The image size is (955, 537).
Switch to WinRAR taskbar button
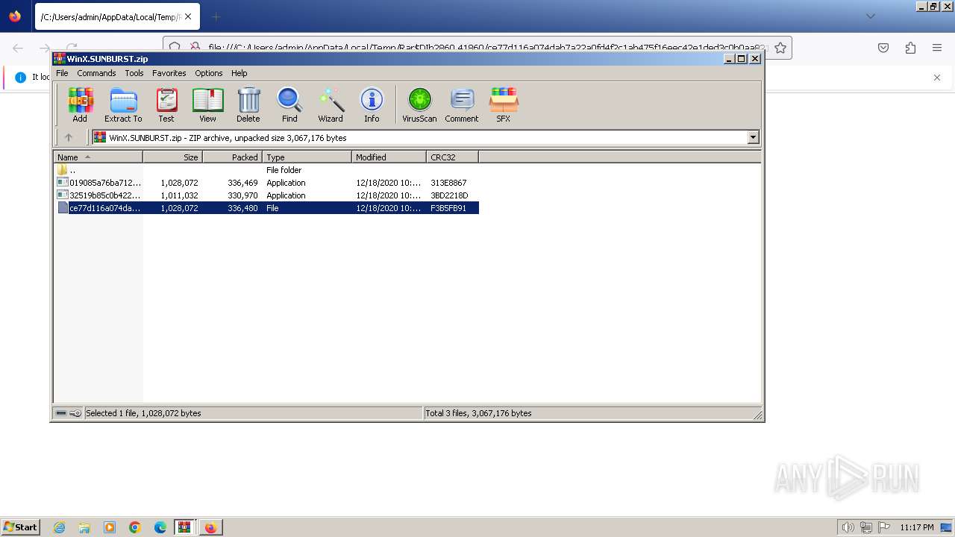(x=185, y=527)
